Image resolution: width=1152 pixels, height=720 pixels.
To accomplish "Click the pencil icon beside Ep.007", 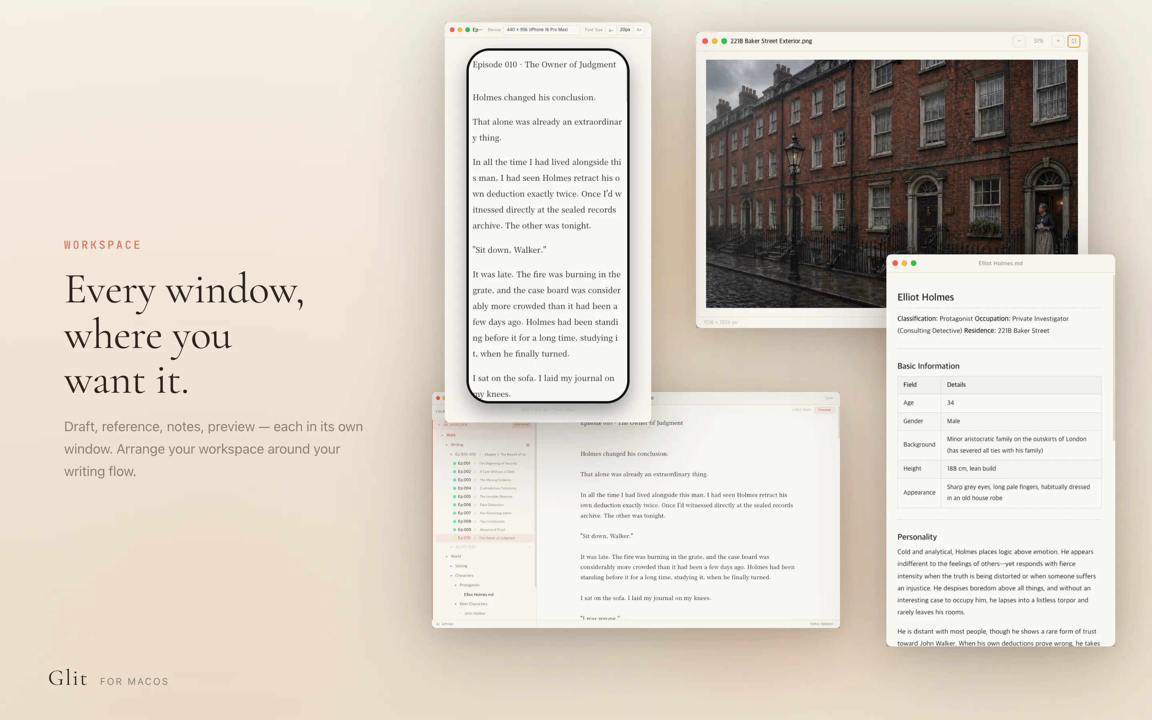I will [x=475, y=513].
